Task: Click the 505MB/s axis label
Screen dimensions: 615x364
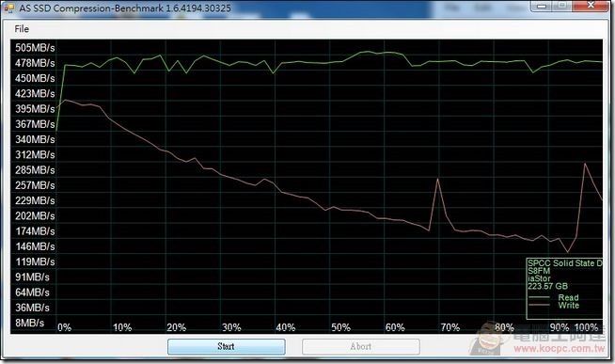Action: click(x=35, y=48)
